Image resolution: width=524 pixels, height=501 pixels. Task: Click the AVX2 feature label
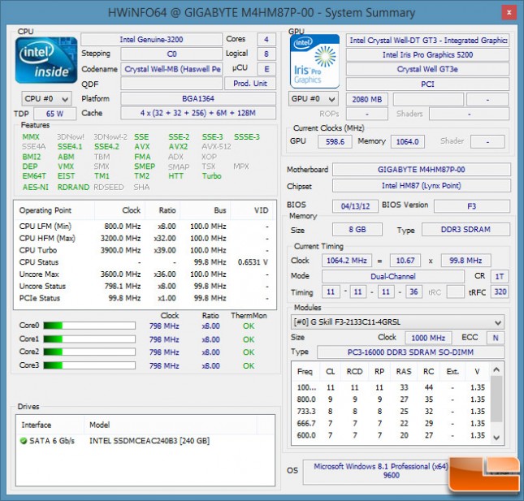click(x=178, y=147)
